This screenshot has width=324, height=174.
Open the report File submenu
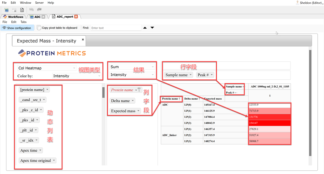tap(5, 22)
